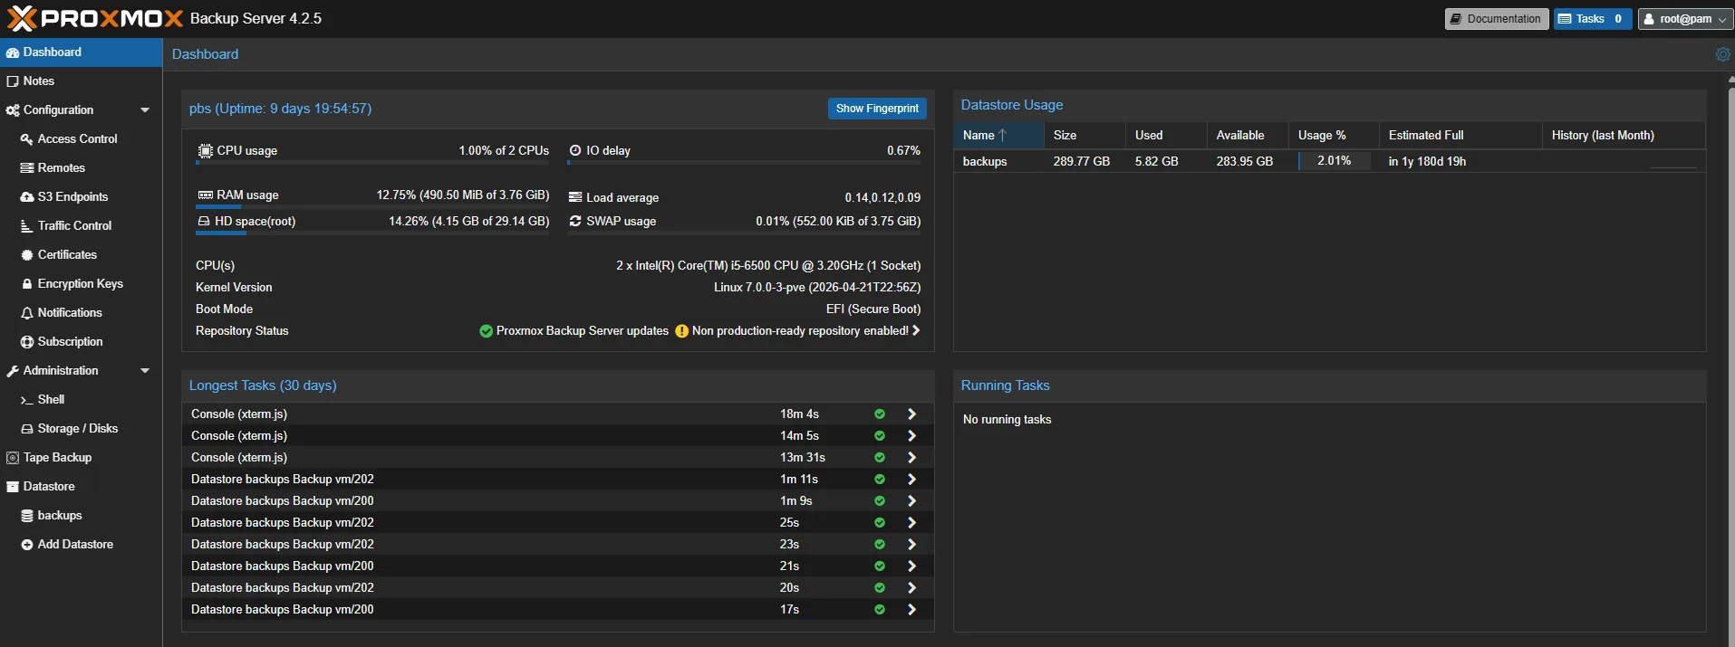The image size is (1735, 647).
Task: Click the Size column header
Action: point(1084,136)
